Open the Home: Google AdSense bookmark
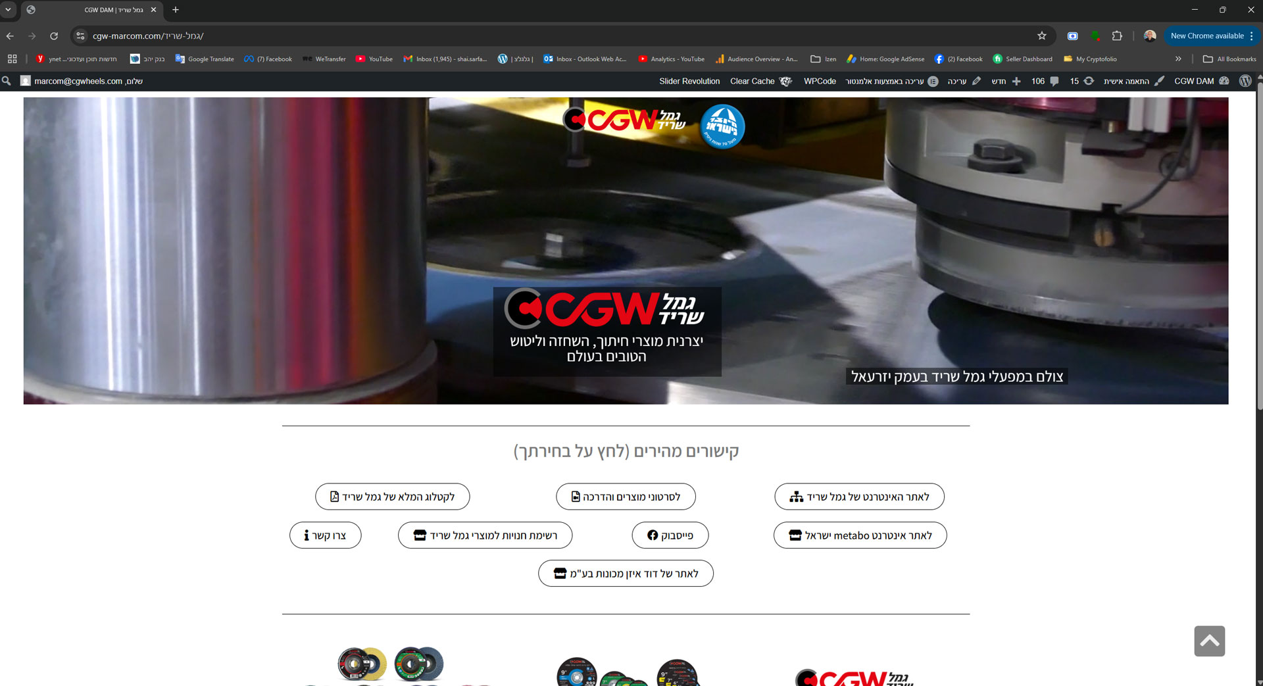 885,59
